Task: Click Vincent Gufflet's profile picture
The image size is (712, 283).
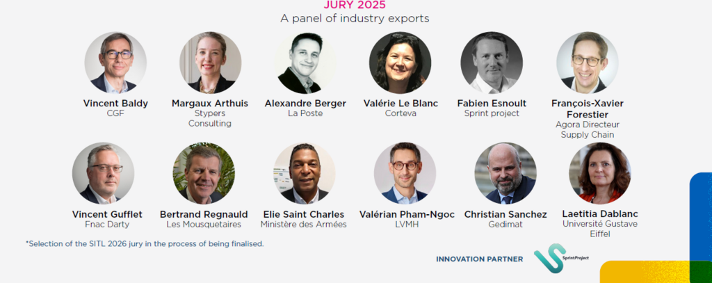Action: pyautogui.click(x=103, y=173)
